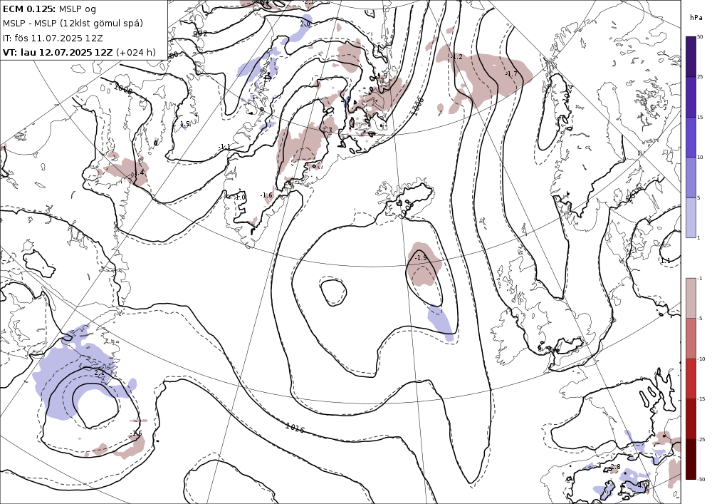Select the '10' tick on the blue scale

click(700, 158)
